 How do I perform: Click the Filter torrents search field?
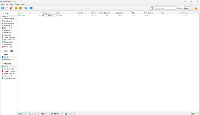click(163, 8)
